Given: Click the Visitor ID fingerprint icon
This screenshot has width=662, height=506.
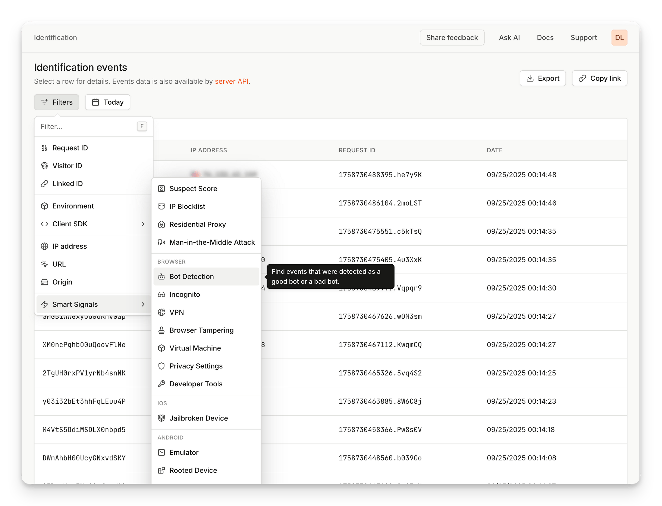Looking at the screenshot, I should pyautogui.click(x=44, y=166).
